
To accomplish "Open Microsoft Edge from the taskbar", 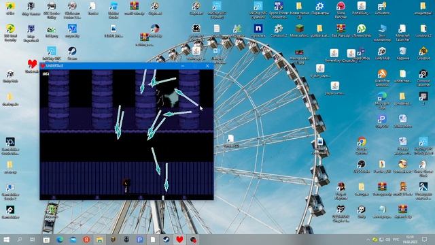I will coord(60,240).
